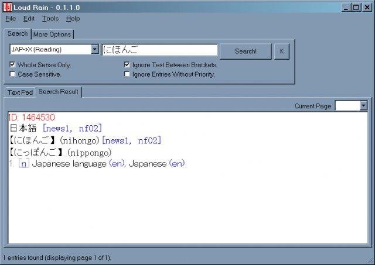This screenshot has height=265, width=375.
Task: Close the Loud Rain window
Action: (367, 8)
